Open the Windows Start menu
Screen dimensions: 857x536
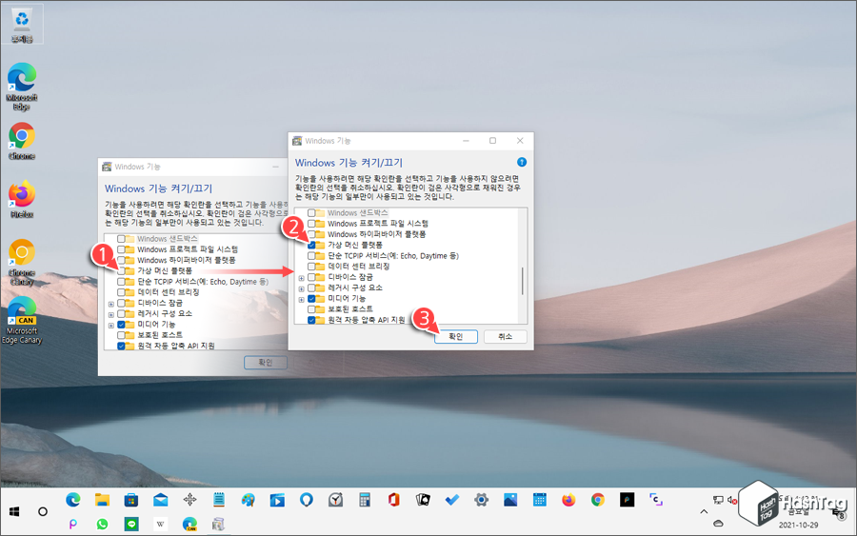coord(14,511)
